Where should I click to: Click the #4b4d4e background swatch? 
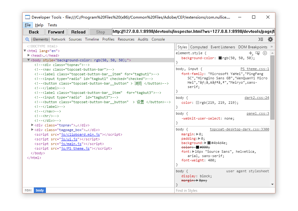coord(209,143)
